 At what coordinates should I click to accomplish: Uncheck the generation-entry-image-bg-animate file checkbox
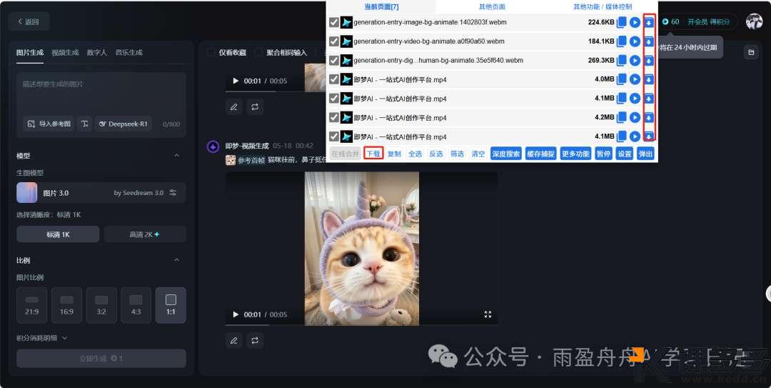pyautogui.click(x=334, y=22)
